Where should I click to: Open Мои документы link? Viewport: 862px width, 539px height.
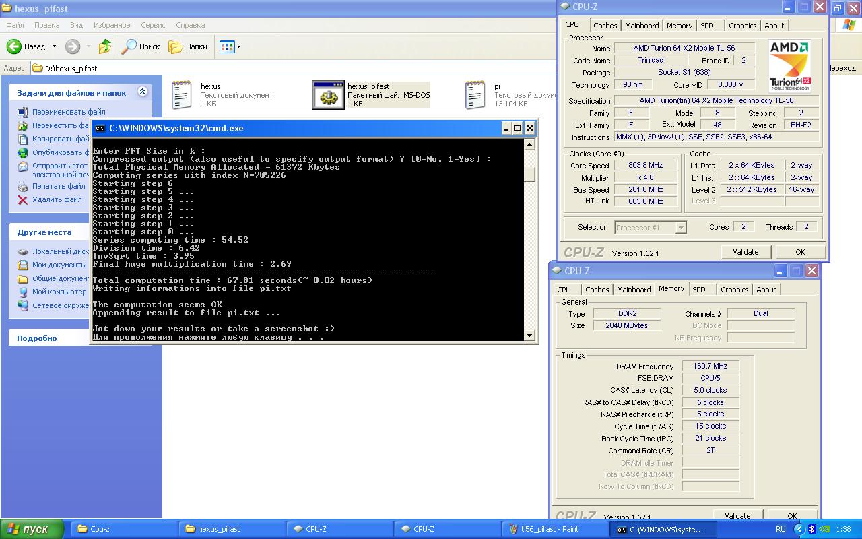pos(59,265)
